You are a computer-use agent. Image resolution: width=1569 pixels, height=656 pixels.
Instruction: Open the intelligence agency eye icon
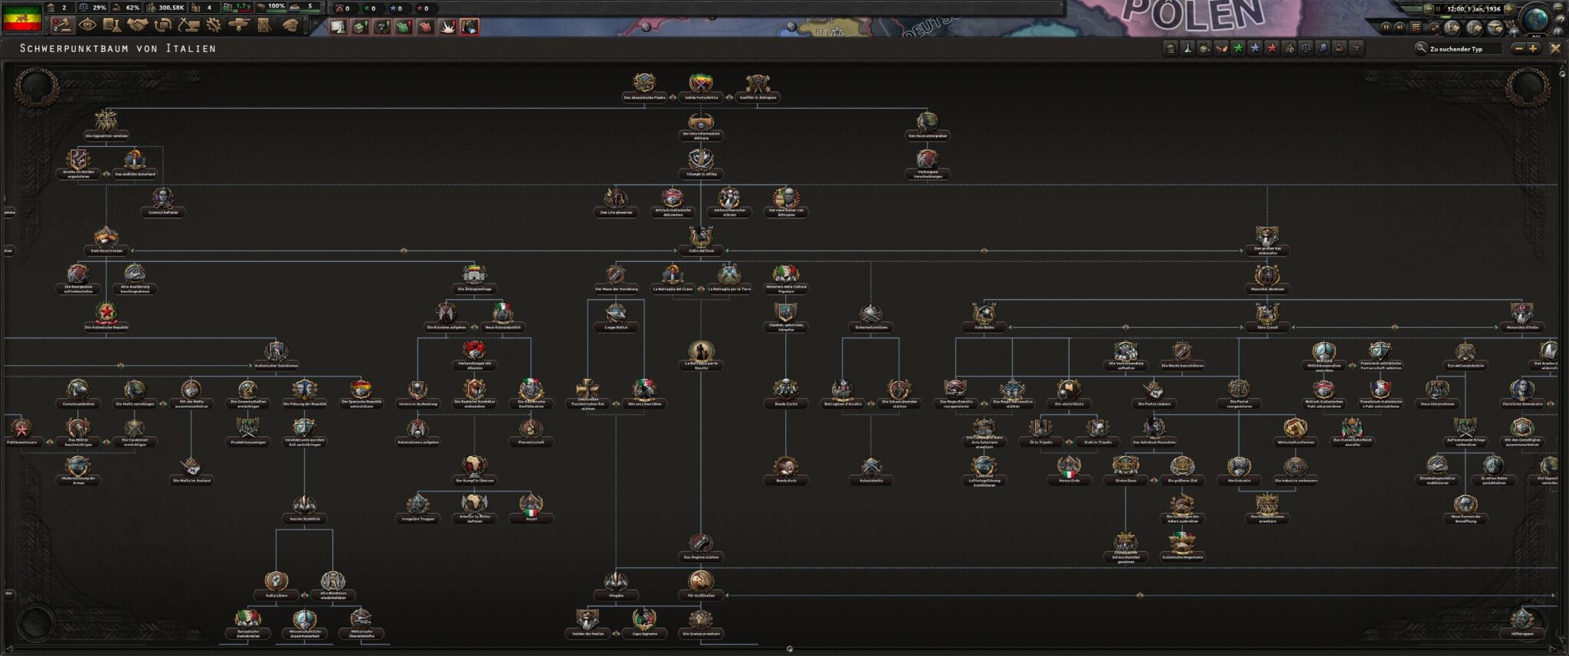pos(87,25)
